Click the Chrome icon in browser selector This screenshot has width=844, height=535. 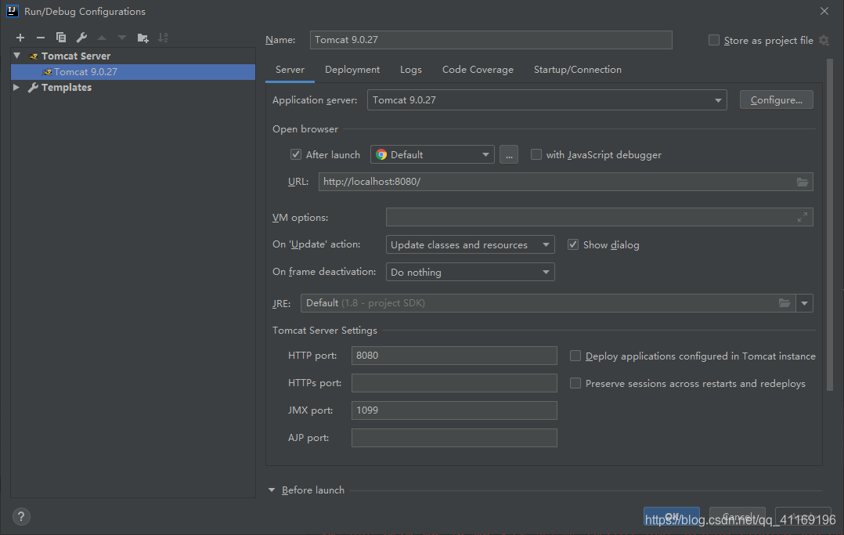(381, 154)
